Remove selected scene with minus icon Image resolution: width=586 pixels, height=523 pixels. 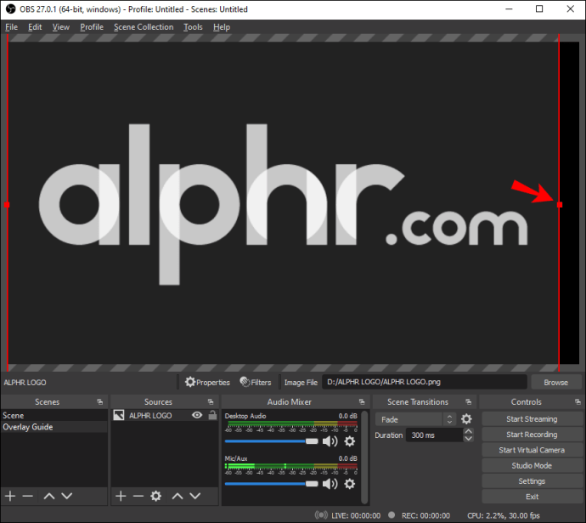pos(28,496)
